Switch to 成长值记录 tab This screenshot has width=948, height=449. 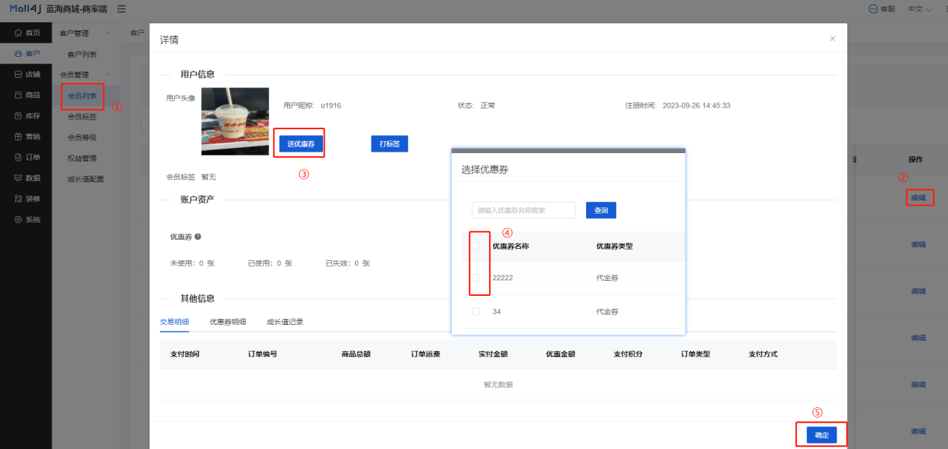(x=285, y=322)
